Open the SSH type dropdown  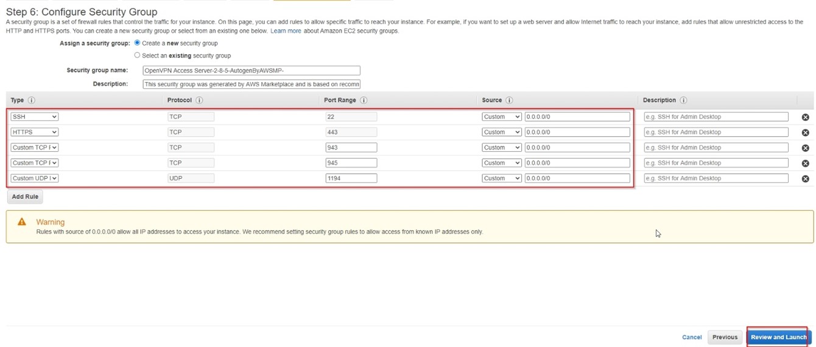click(x=34, y=117)
